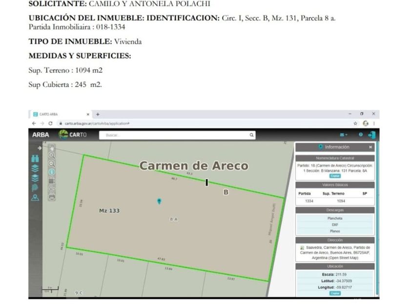Select the pan hand tool
Image resolution: width=410 pixels, height=307 pixels.
(52, 148)
